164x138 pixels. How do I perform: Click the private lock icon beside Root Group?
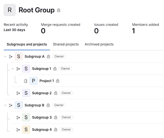59,10
